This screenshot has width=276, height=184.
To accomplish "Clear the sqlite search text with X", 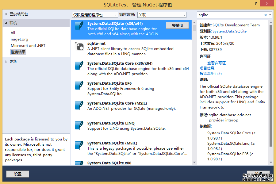I will 266,15.
